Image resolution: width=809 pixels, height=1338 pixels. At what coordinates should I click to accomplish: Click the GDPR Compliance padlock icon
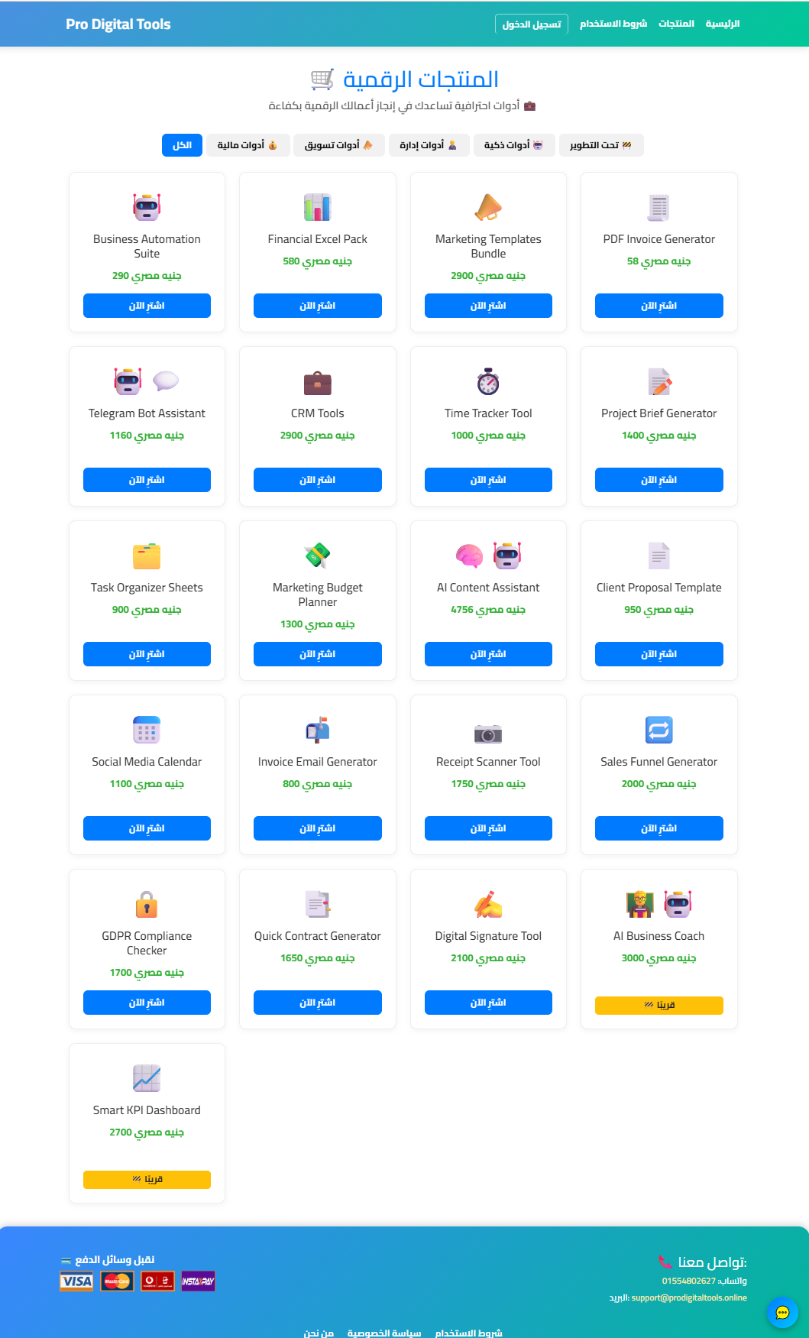pyautogui.click(x=146, y=905)
